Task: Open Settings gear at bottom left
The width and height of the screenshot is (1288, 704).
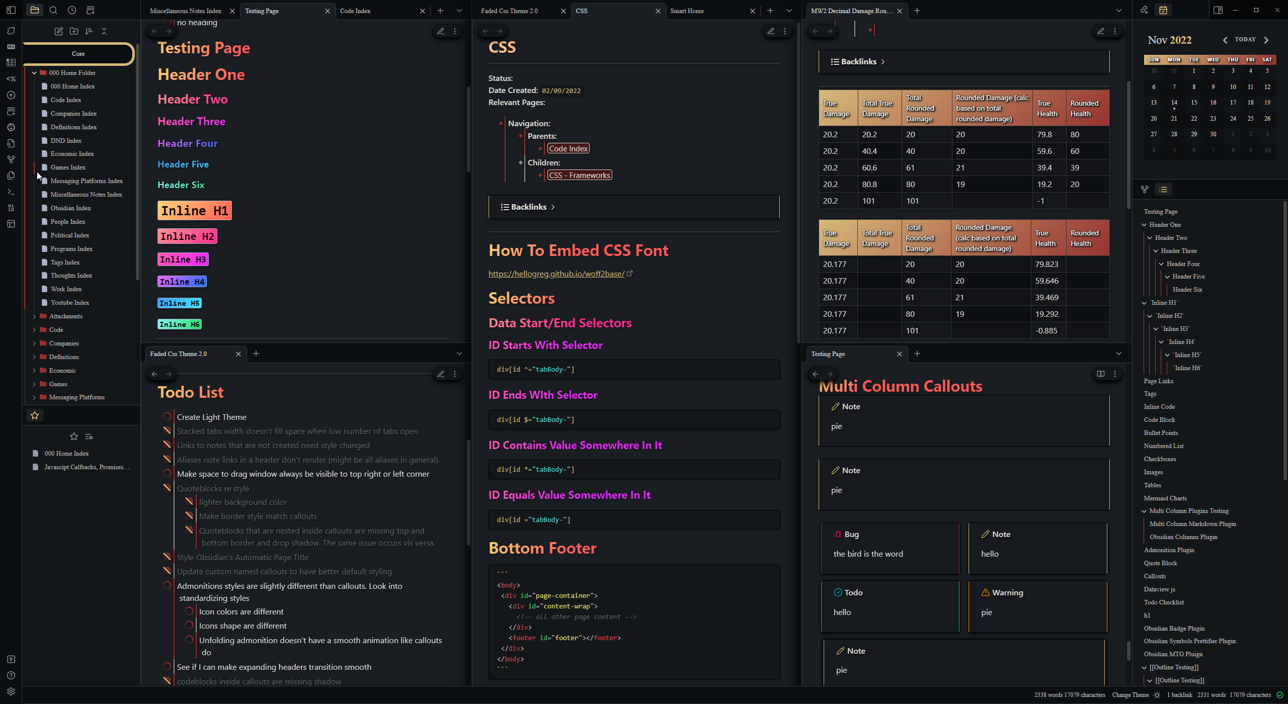Action: click(x=11, y=691)
